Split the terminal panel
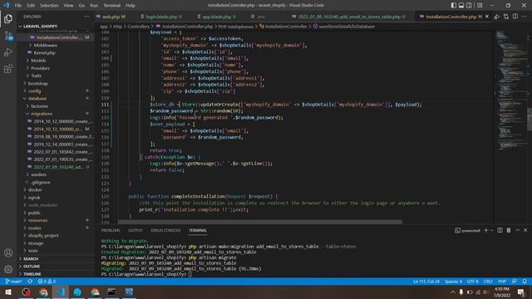The height and width of the screenshot is (299, 532). point(500,230)
